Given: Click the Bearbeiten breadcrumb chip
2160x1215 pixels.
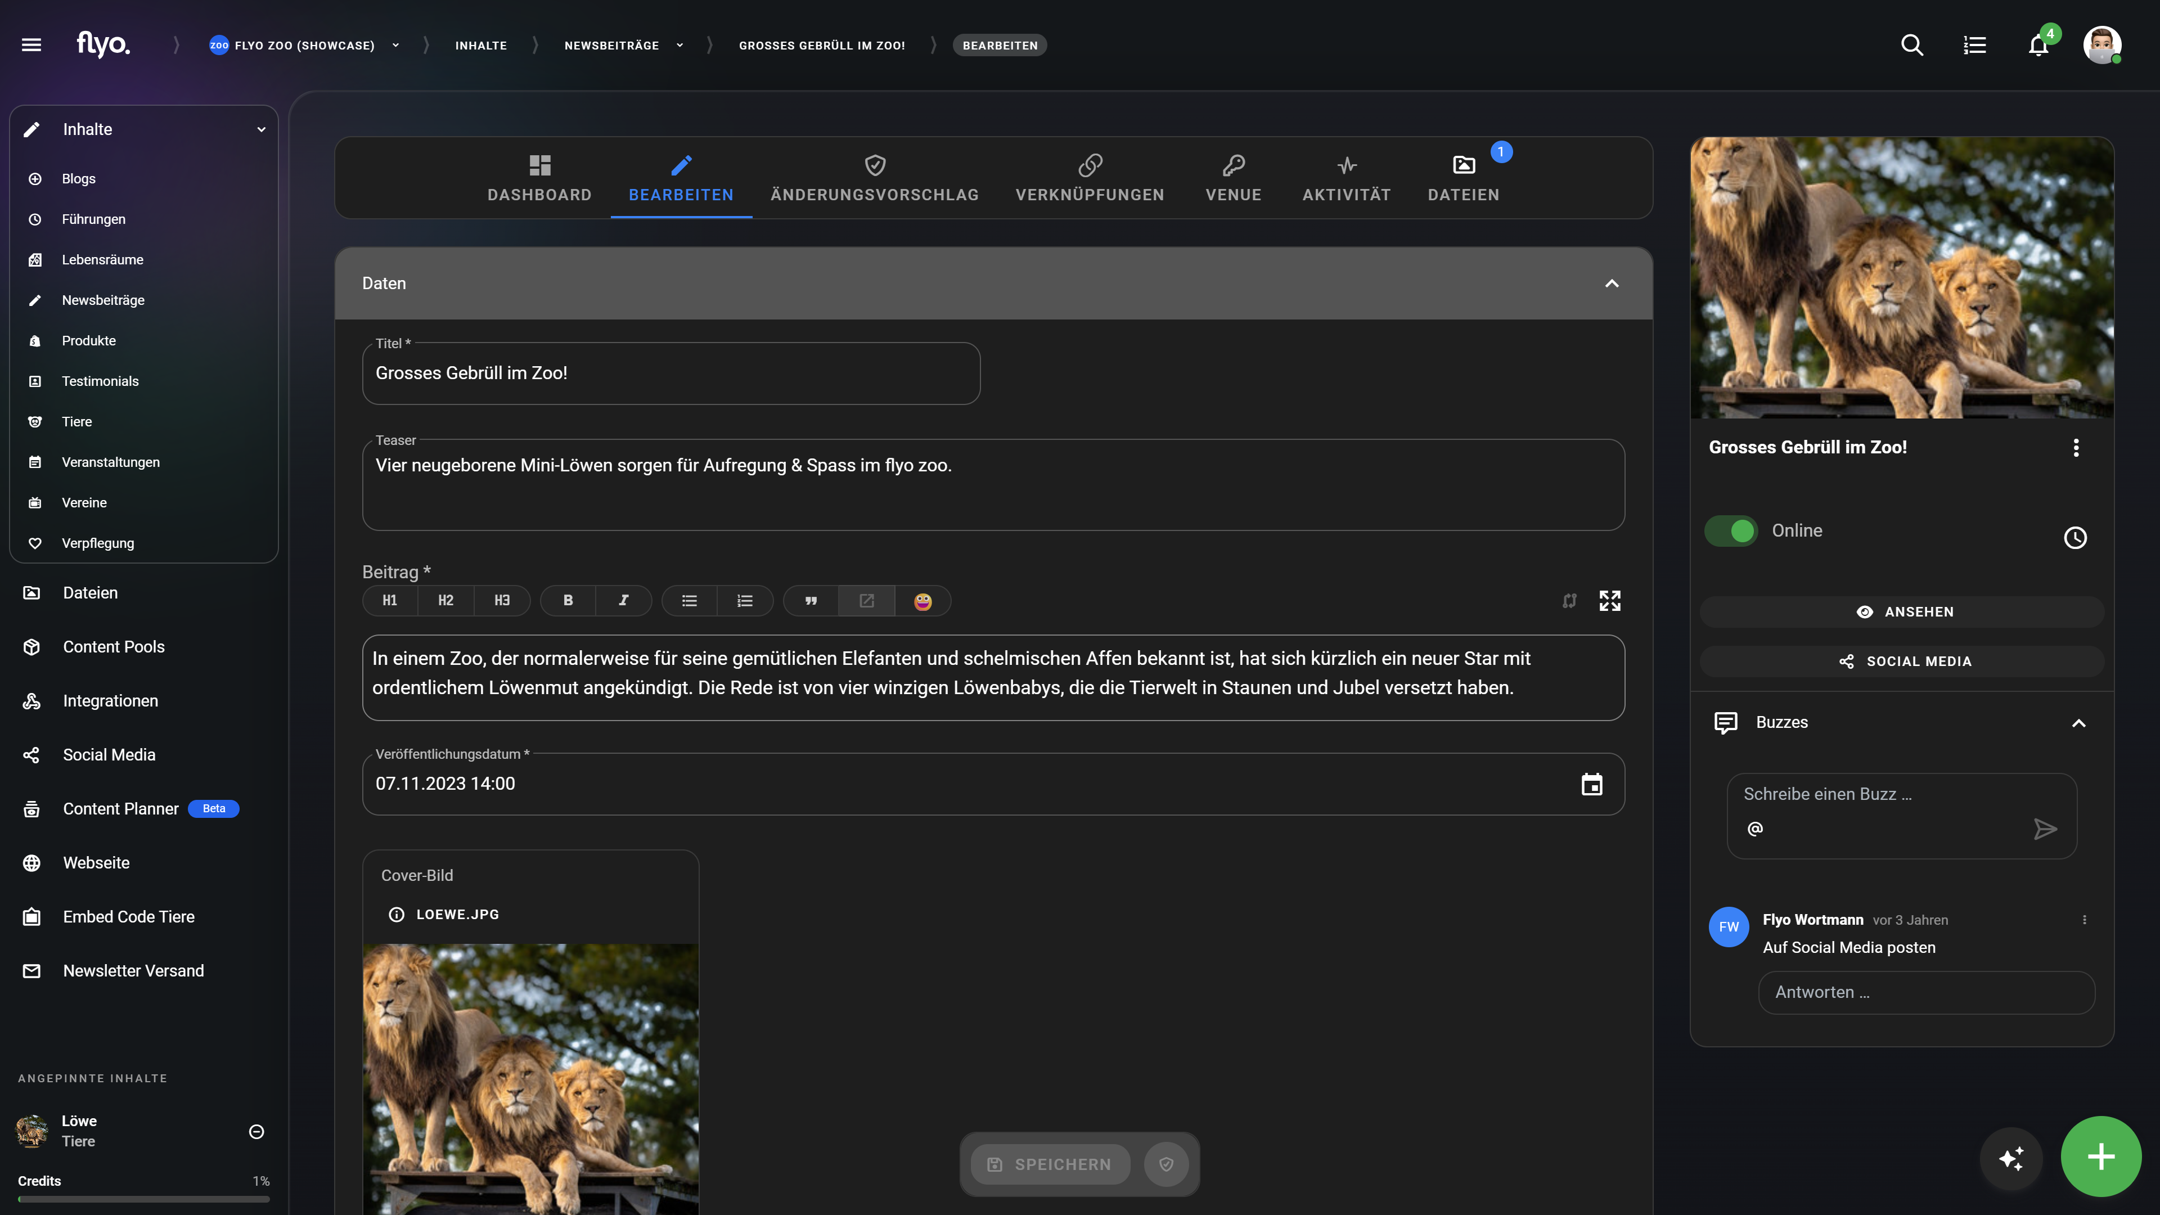Looking at the screenshot, I should [1000, 45].
